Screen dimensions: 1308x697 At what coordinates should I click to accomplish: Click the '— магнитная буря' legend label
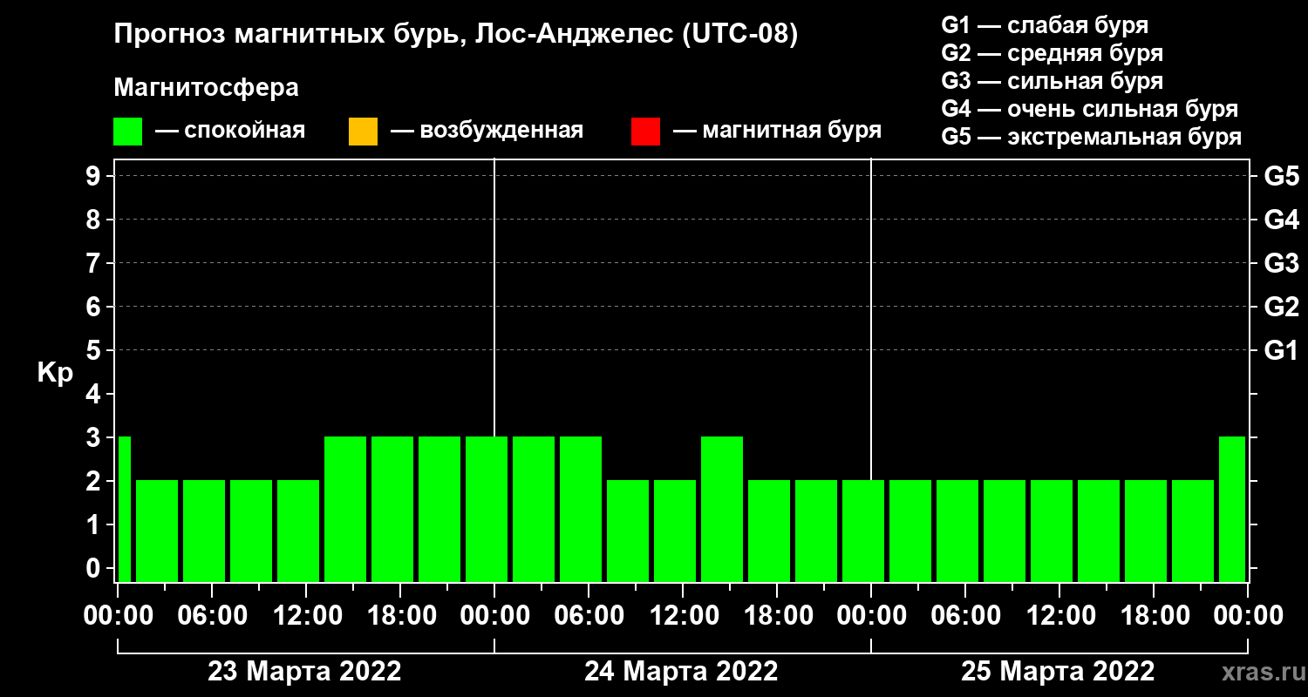(x=778, y=131)
